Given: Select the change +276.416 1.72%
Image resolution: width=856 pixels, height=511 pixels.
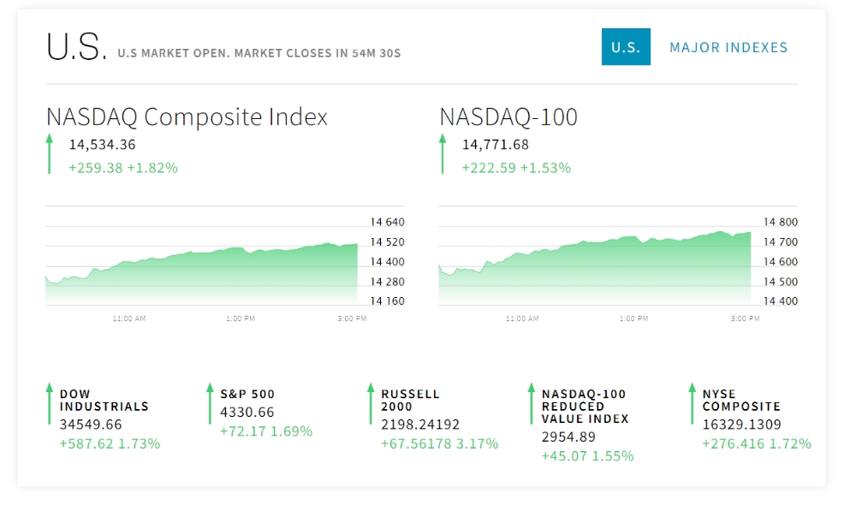Looking at the screenshot, I should click(x=757, y=444).
